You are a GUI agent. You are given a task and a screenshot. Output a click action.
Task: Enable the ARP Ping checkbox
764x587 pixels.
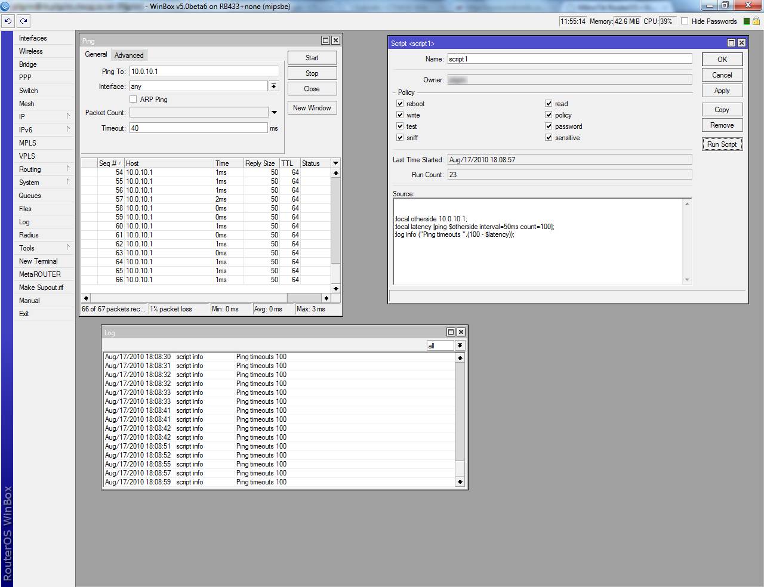pyautogui.click(x=133, y=100)
